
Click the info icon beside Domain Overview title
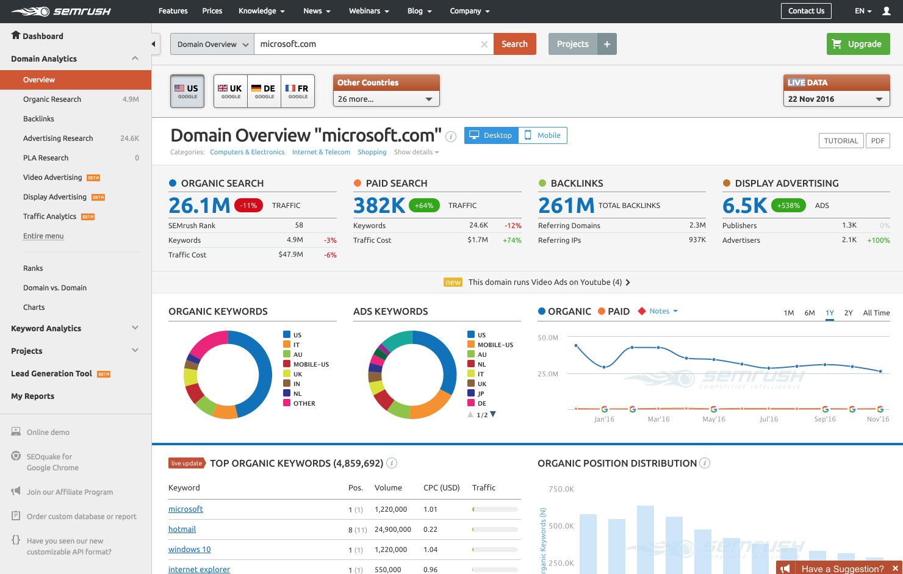pyautogui.click(x=451, y=137)
